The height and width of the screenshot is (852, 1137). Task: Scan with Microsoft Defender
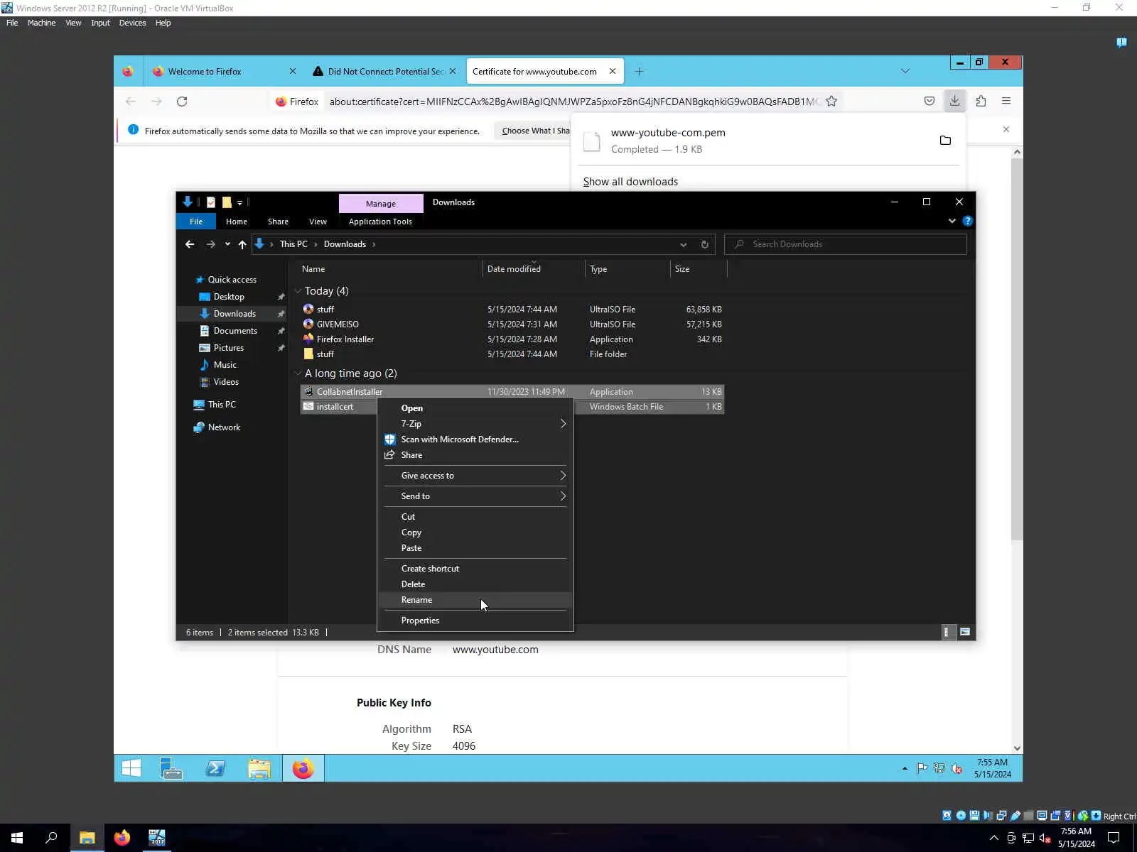475,439
